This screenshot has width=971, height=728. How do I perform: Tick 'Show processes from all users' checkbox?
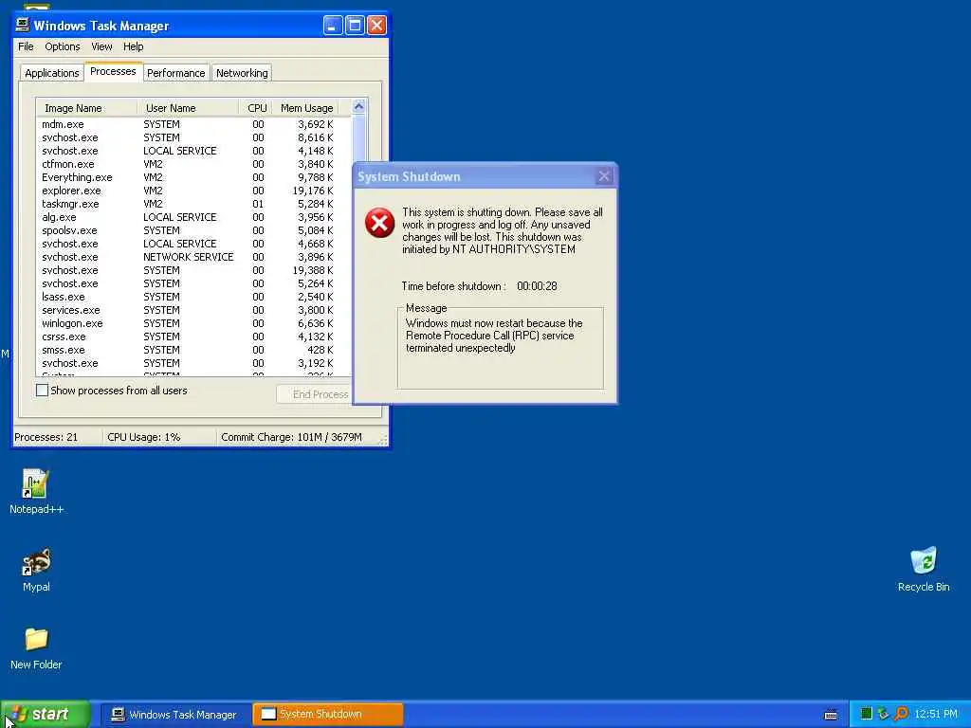(x=42, y=390)
